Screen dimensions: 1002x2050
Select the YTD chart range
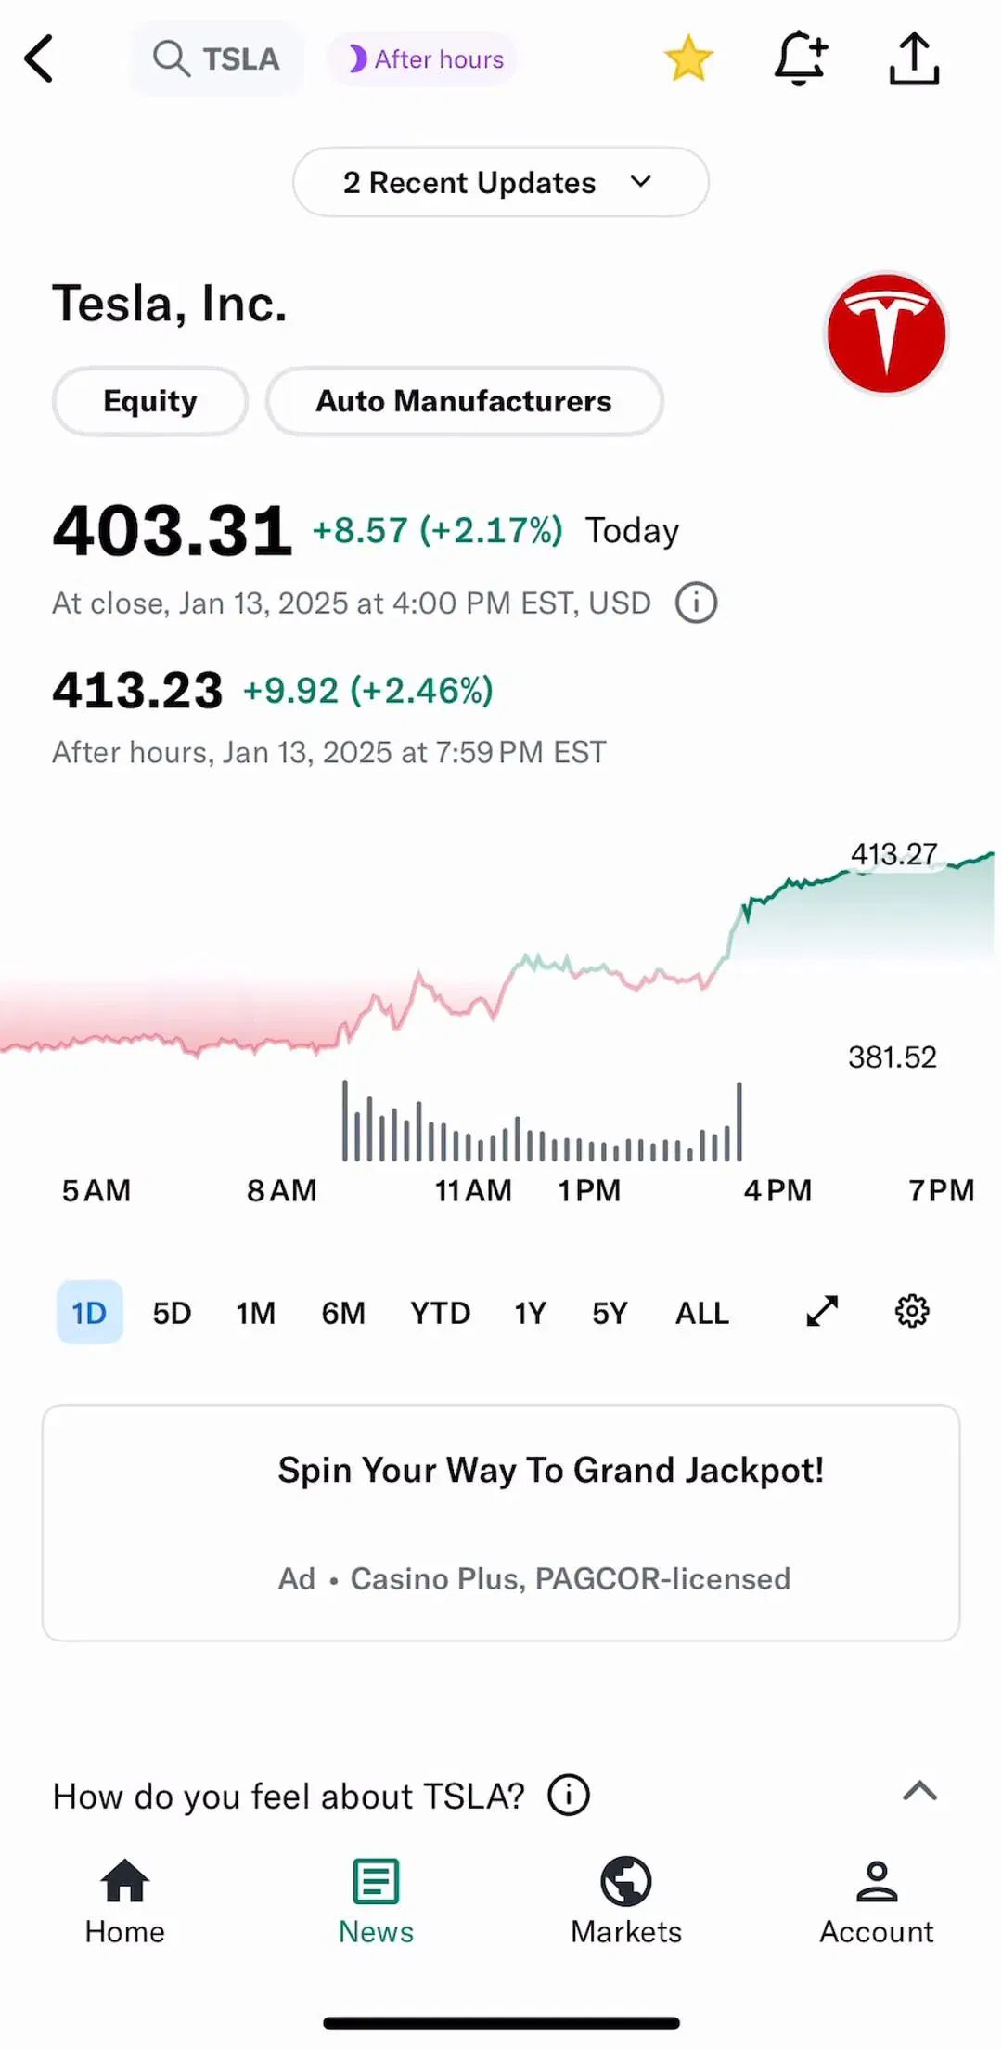441,1313
